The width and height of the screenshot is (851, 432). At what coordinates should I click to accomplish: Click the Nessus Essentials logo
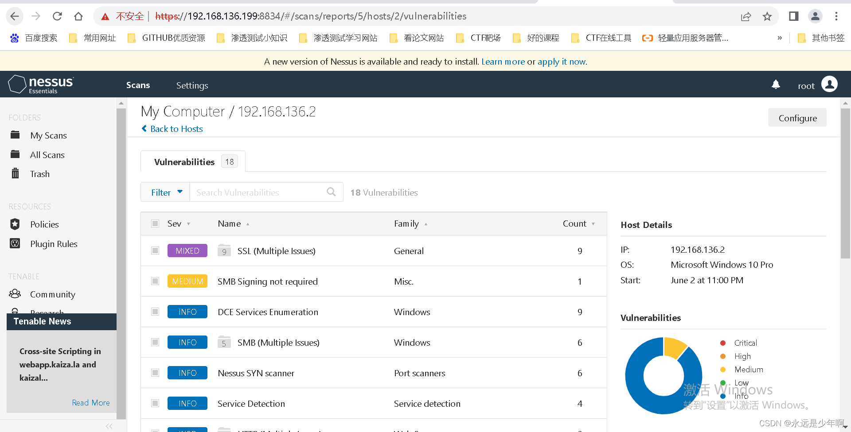41,84
